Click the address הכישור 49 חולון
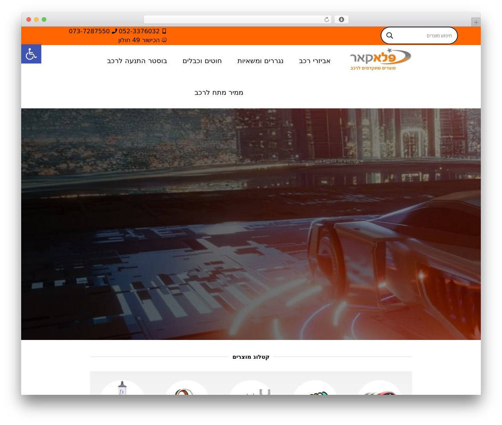502x425 pixels. [x=139, y=40]
